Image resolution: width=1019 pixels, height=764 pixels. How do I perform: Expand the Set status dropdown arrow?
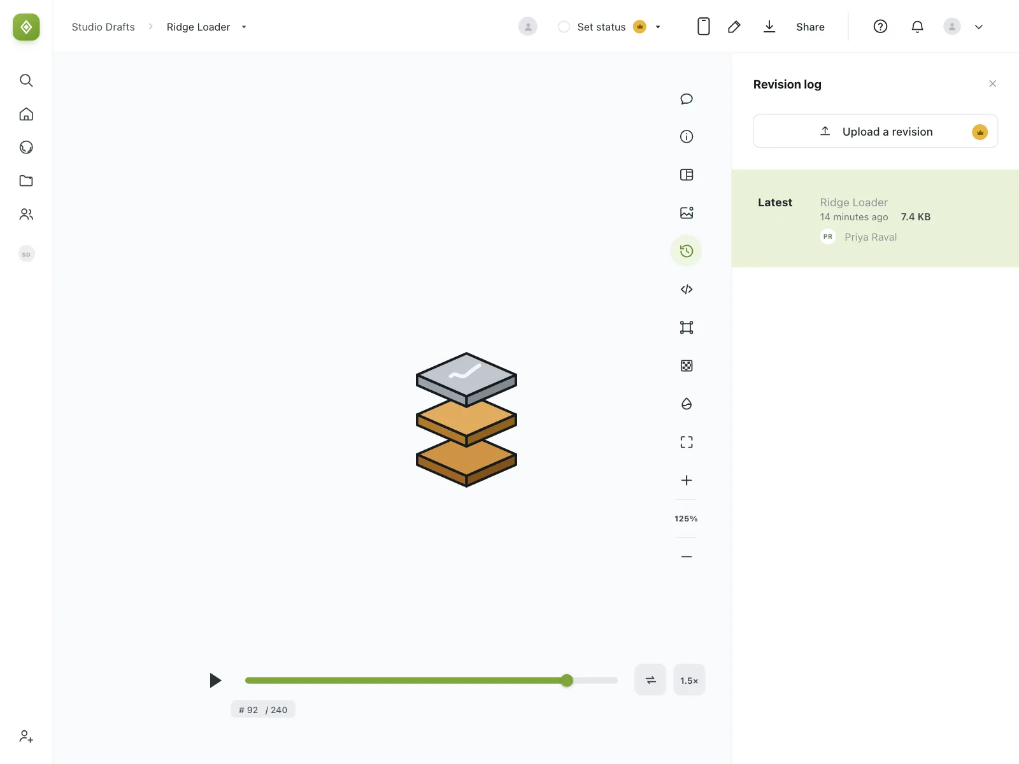click(658, 27)
